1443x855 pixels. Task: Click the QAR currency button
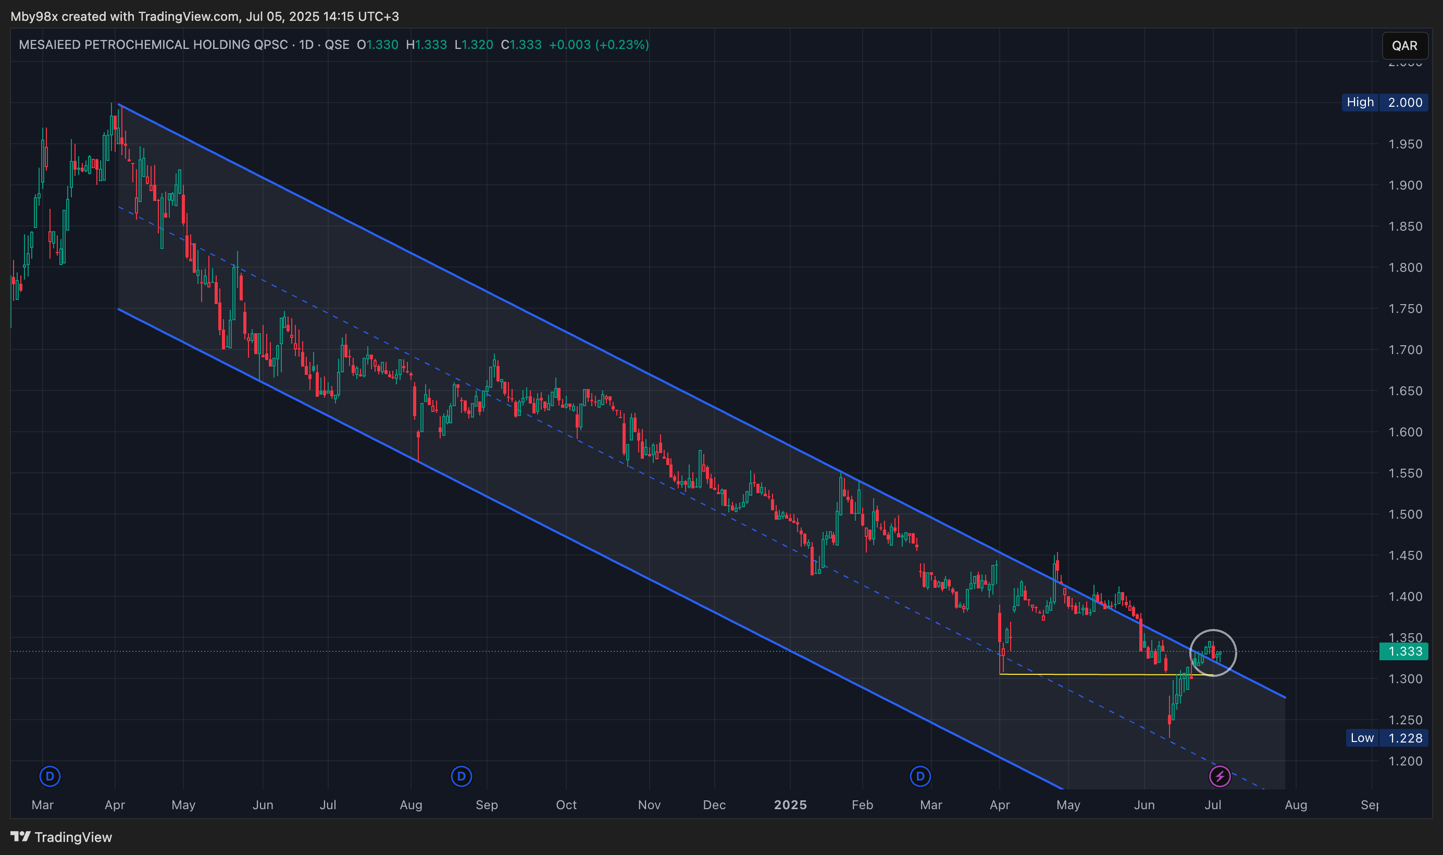[1404, 45]
